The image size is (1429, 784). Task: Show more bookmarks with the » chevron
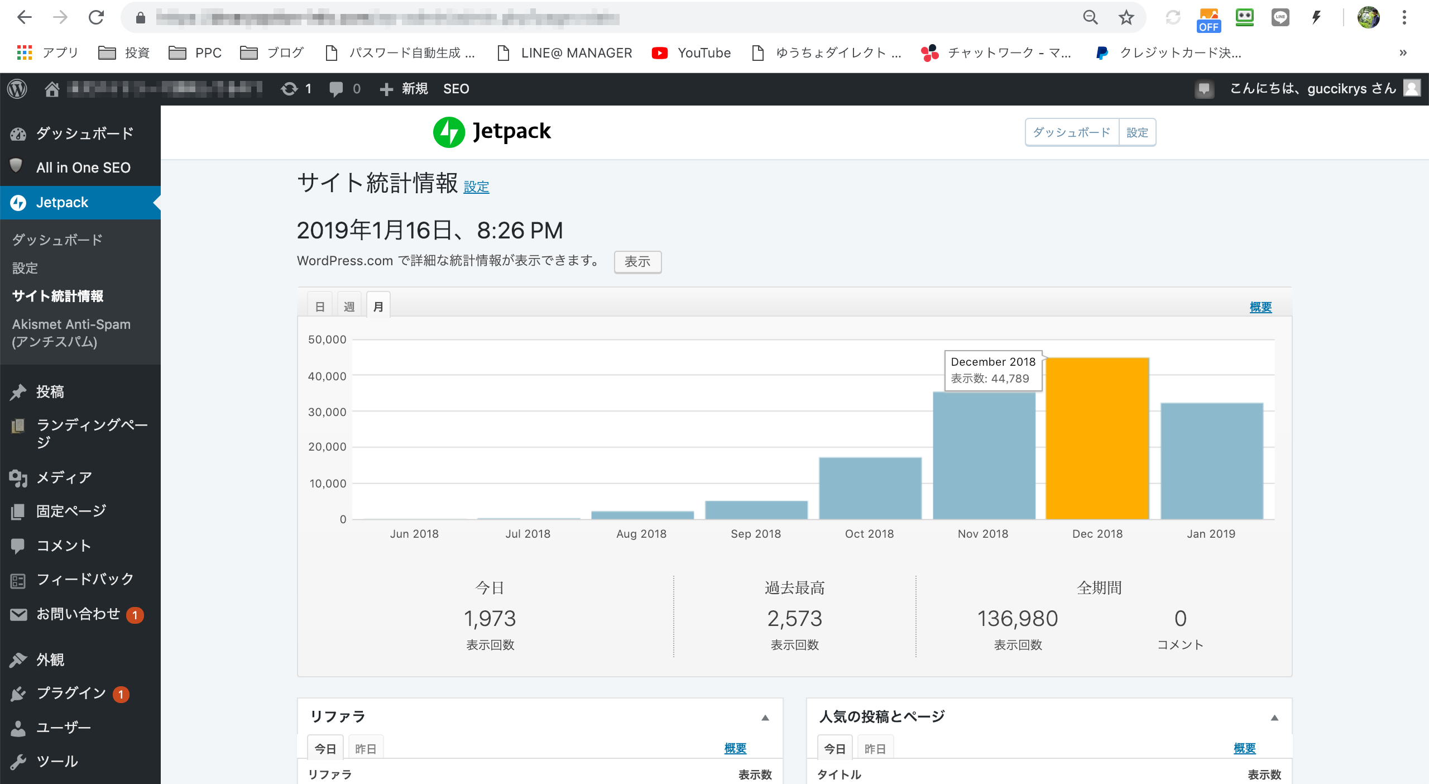(x=1403, y=52)
